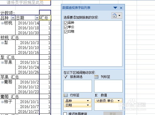
Task: Close the PivotTable field list panel
Action: click(x=121, y=8)
